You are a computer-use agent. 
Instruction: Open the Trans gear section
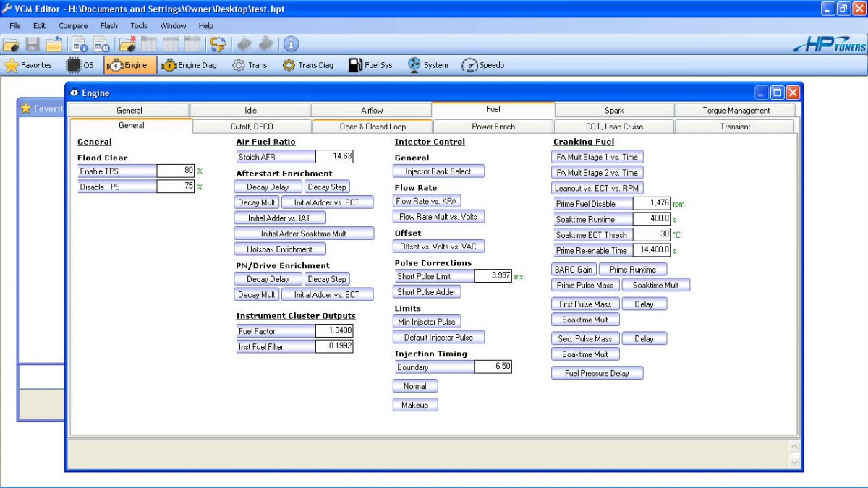250,65
